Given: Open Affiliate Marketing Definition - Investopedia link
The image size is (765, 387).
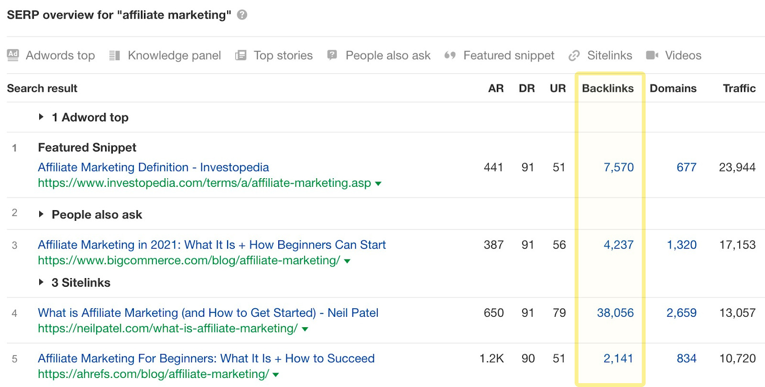Looking at the screenshot, I should click(x=153, y=167).
